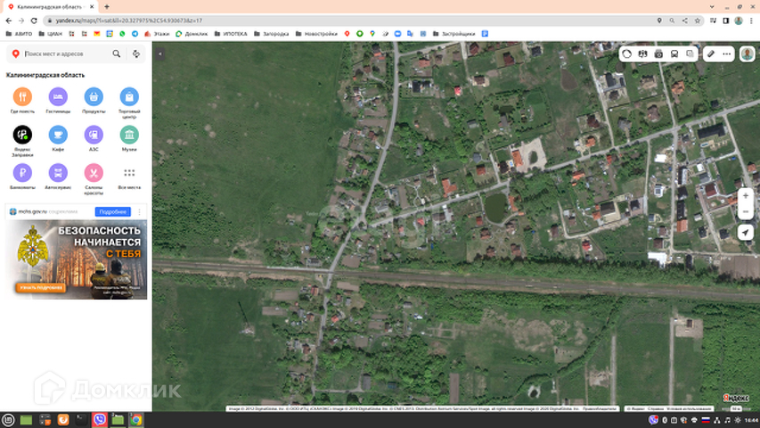Toggle the panoramas and photos layer
The image size is (760, 428).
(658, 53)
